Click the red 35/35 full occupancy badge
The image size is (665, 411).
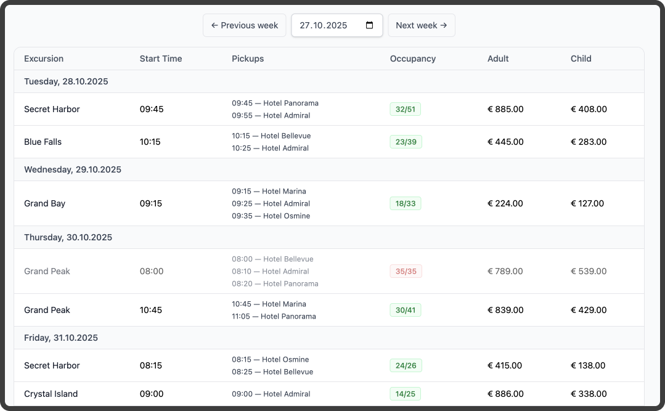(x=406, y=271)
